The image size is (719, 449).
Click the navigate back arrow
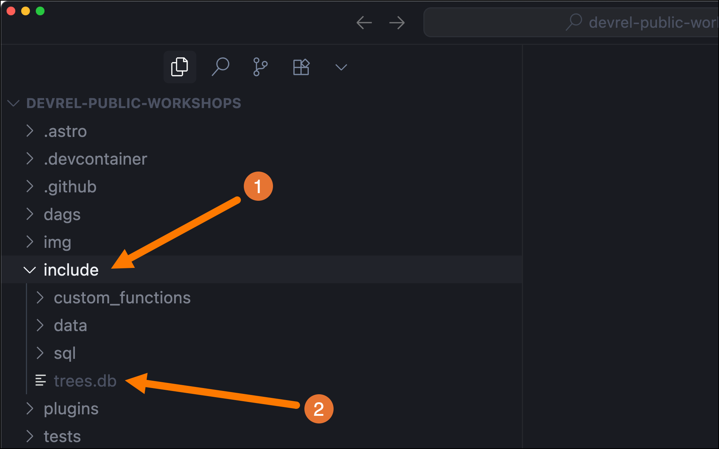pyautogui.click(x=364, y=23)
